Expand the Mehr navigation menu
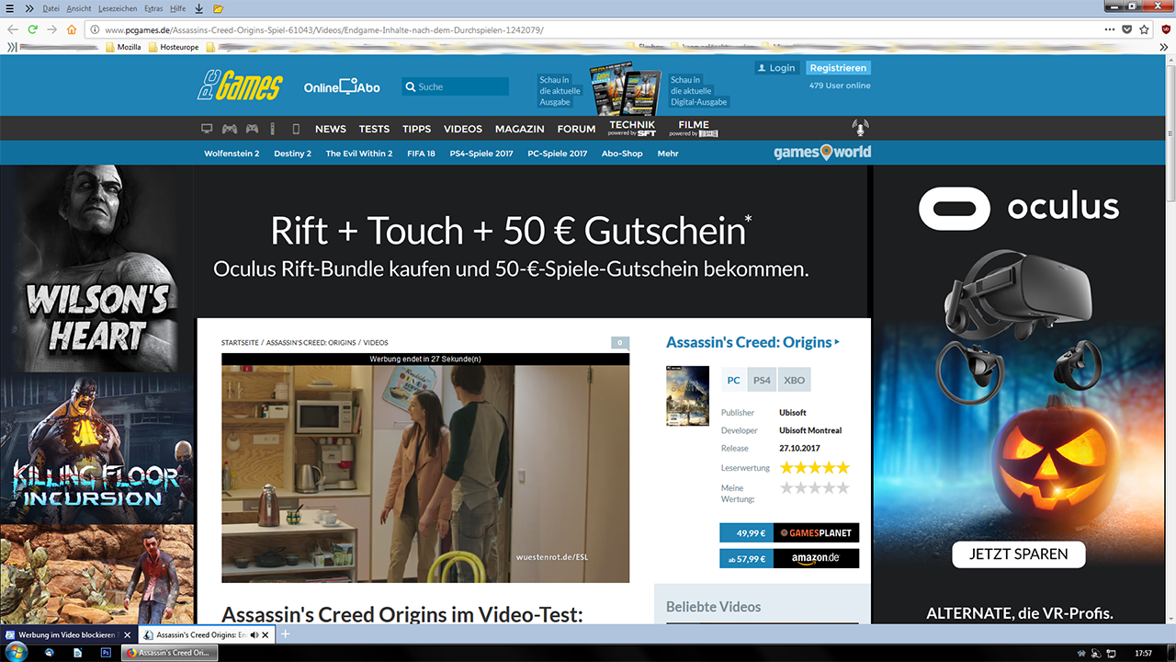The image size is (1176, 662). coord(668,154)
